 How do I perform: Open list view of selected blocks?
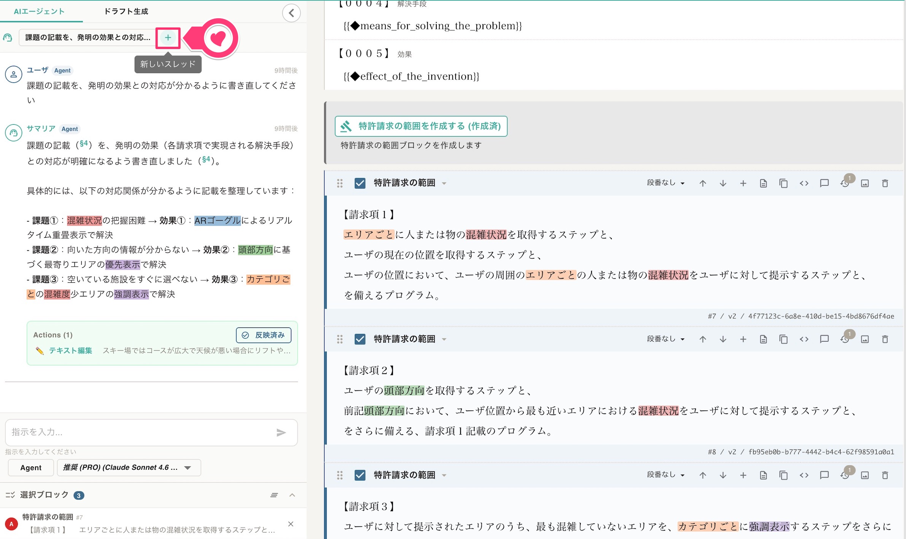pyautogui.click(x=274, y=495)
